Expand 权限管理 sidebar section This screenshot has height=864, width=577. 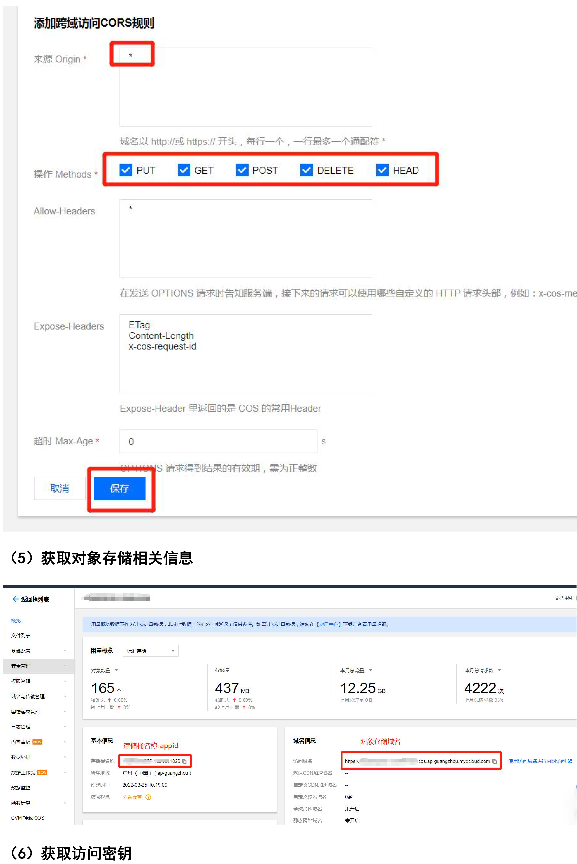pos(38,681)
